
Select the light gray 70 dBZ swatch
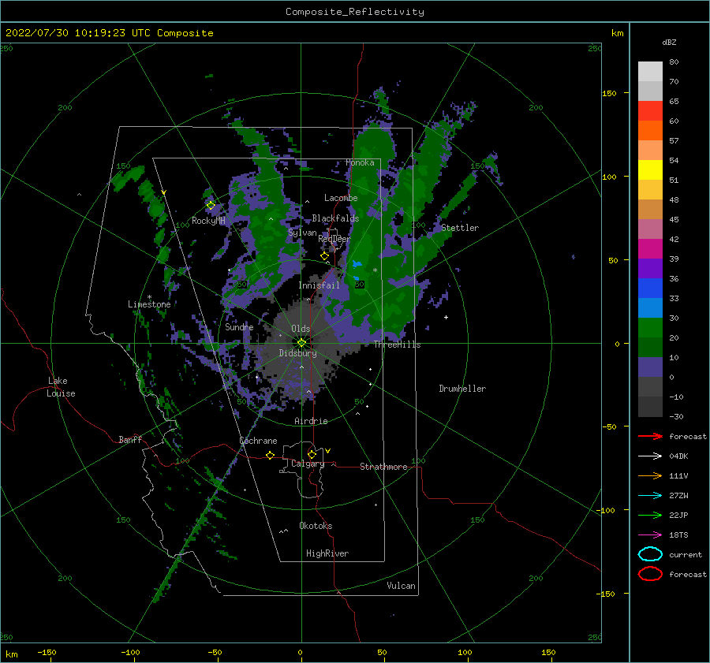point(650,72)
